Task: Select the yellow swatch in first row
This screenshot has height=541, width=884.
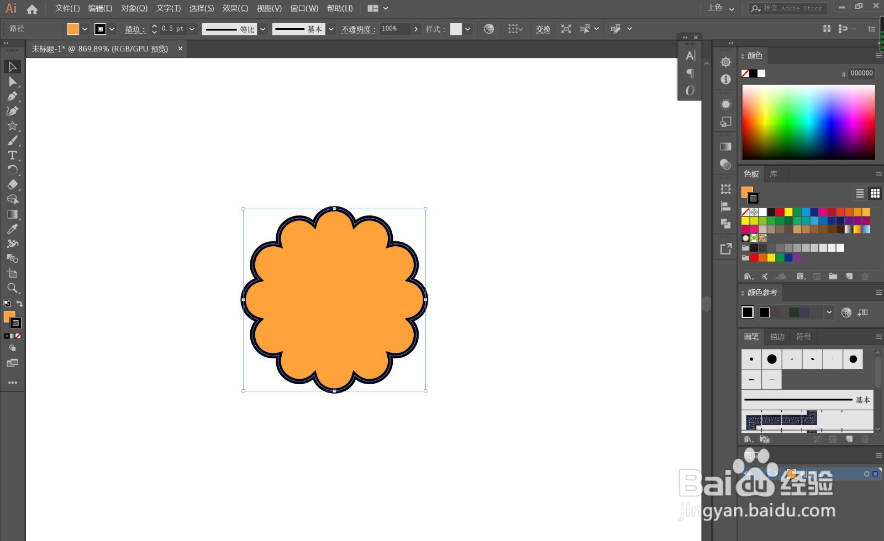Action: tap(788, 212)
